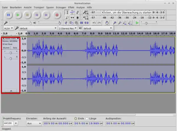Screen dimensions: 177x131
Task: Select the Ende radio button
Action: [x=76, y=118]
